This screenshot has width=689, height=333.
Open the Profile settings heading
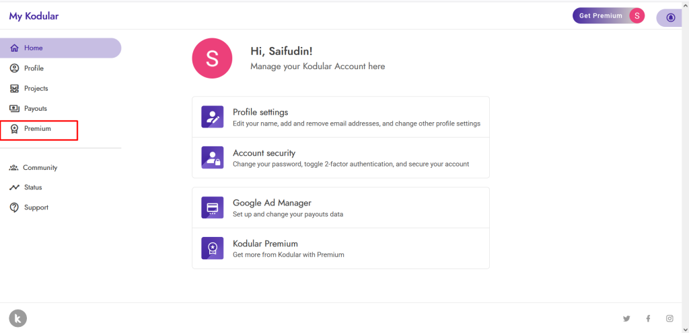[260, 112]
